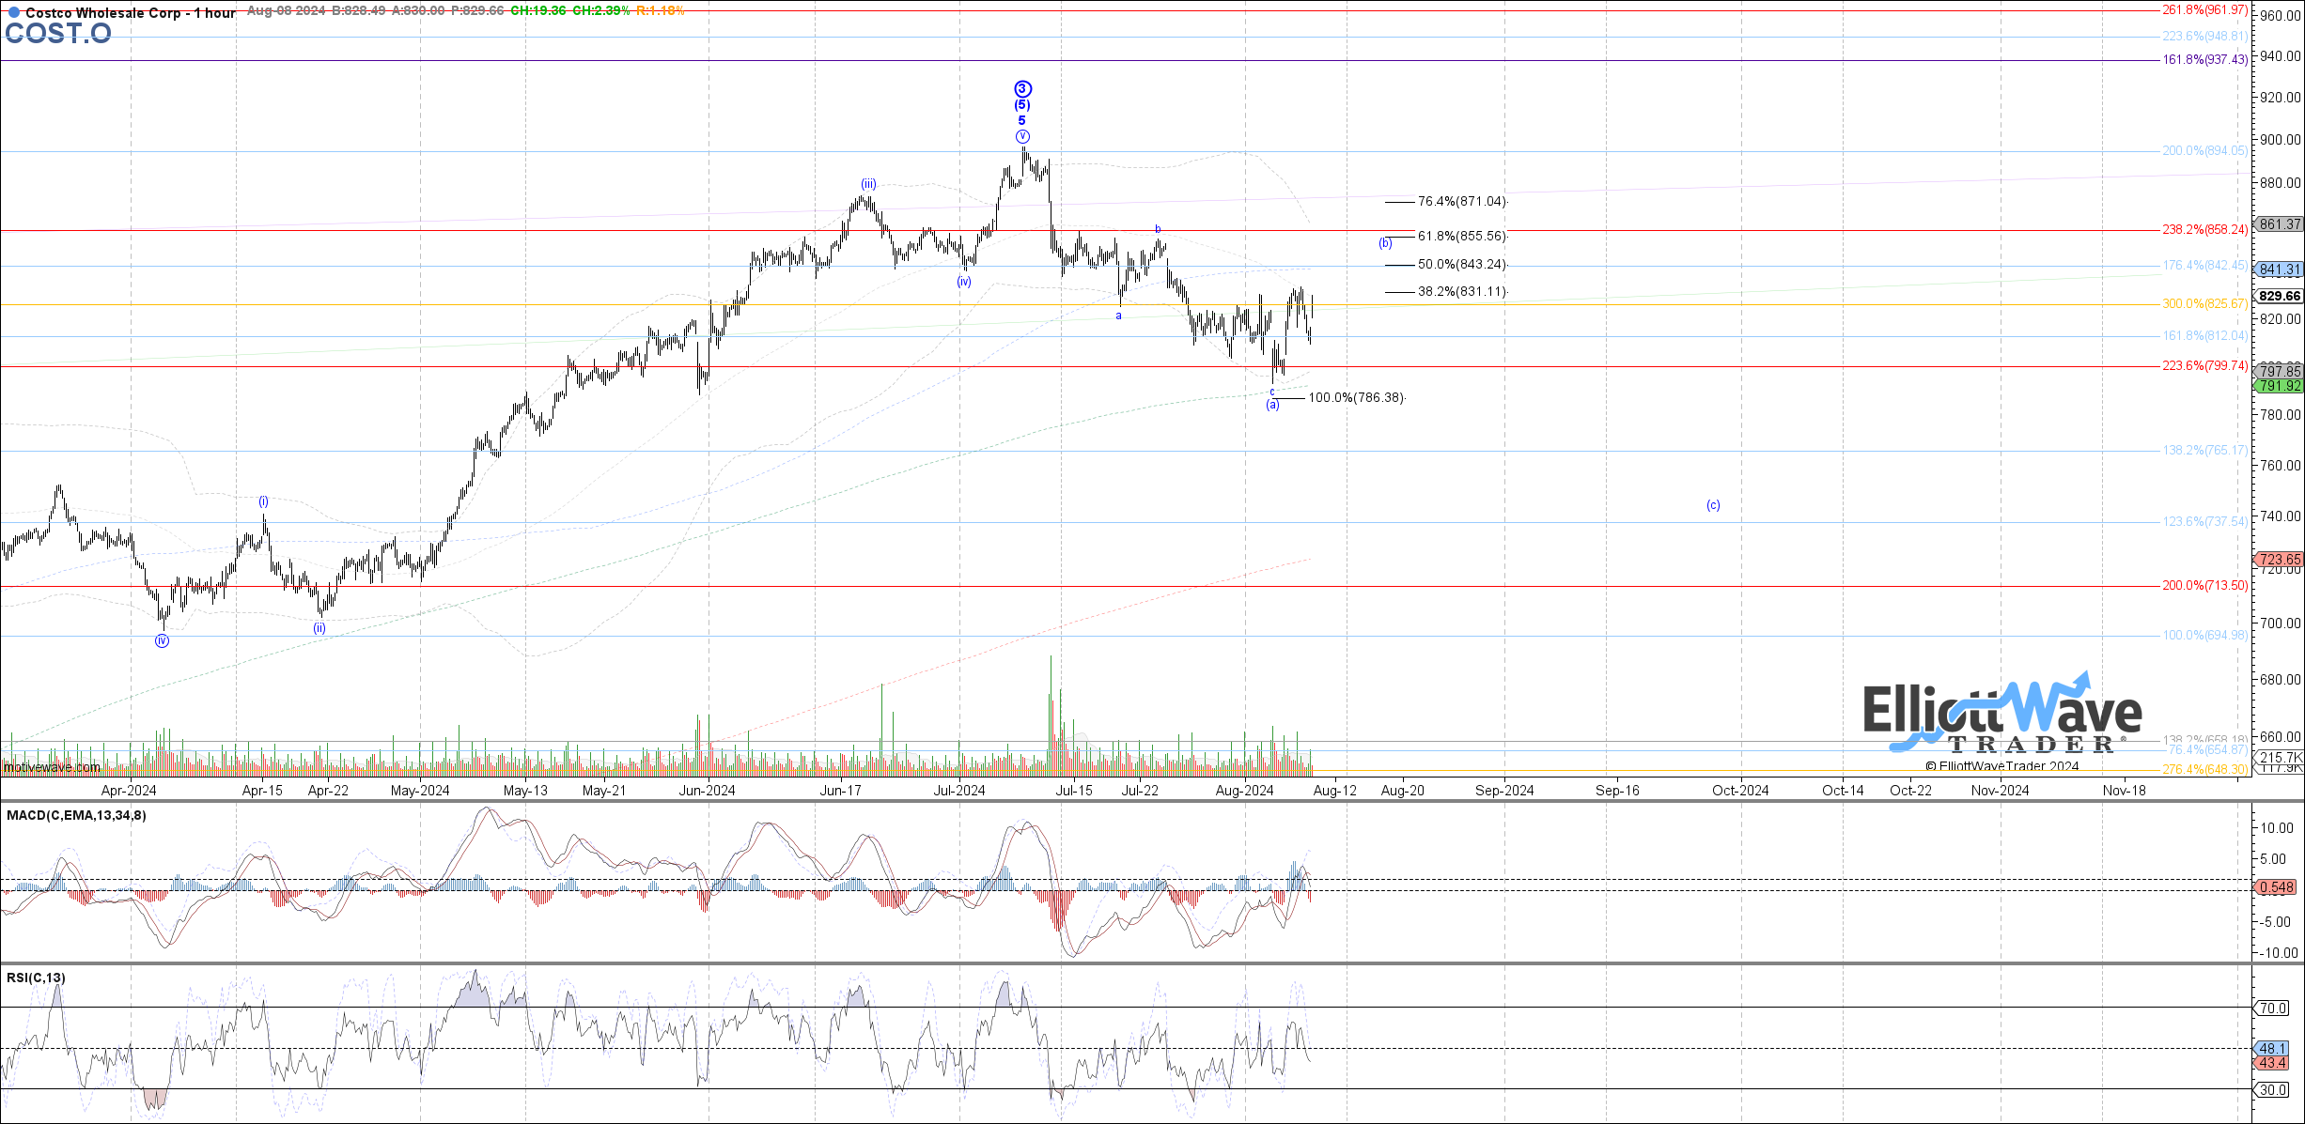Click the Oct-2024 date label on the time axis
2305x1124 pixels.
[1740, 791]
